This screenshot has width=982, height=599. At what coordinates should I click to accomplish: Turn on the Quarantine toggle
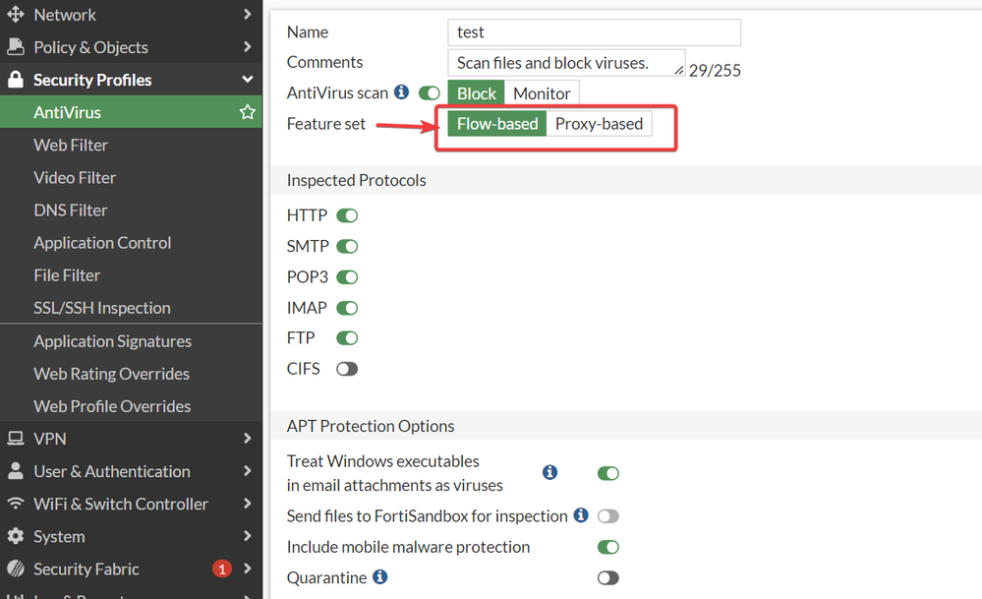(608, 577)
